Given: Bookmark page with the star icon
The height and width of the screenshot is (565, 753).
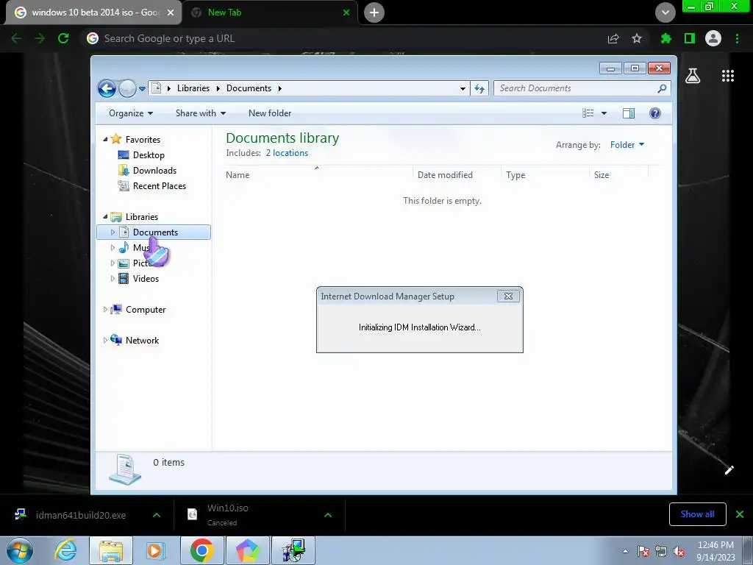Looking at the screenshot, I should coord(637,38).
